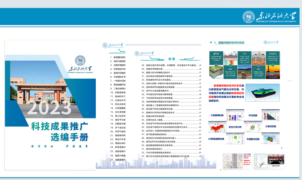Click contents entry 35 油气水分层流量测量技术
The width and height of the screenshot is (302, 180).
pyautogui.click(x=172, y=91)
